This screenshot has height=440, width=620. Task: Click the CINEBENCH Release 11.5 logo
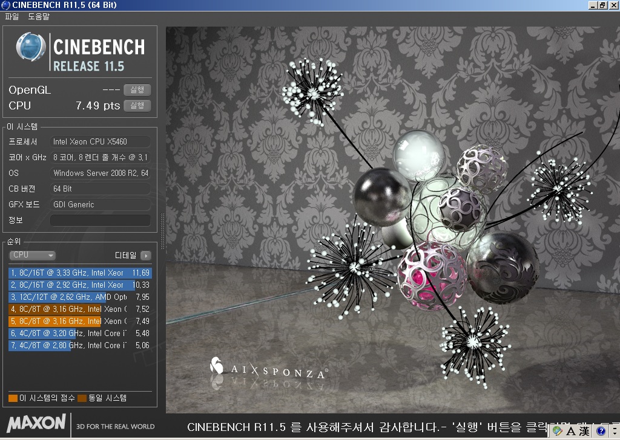coord(81,52)
